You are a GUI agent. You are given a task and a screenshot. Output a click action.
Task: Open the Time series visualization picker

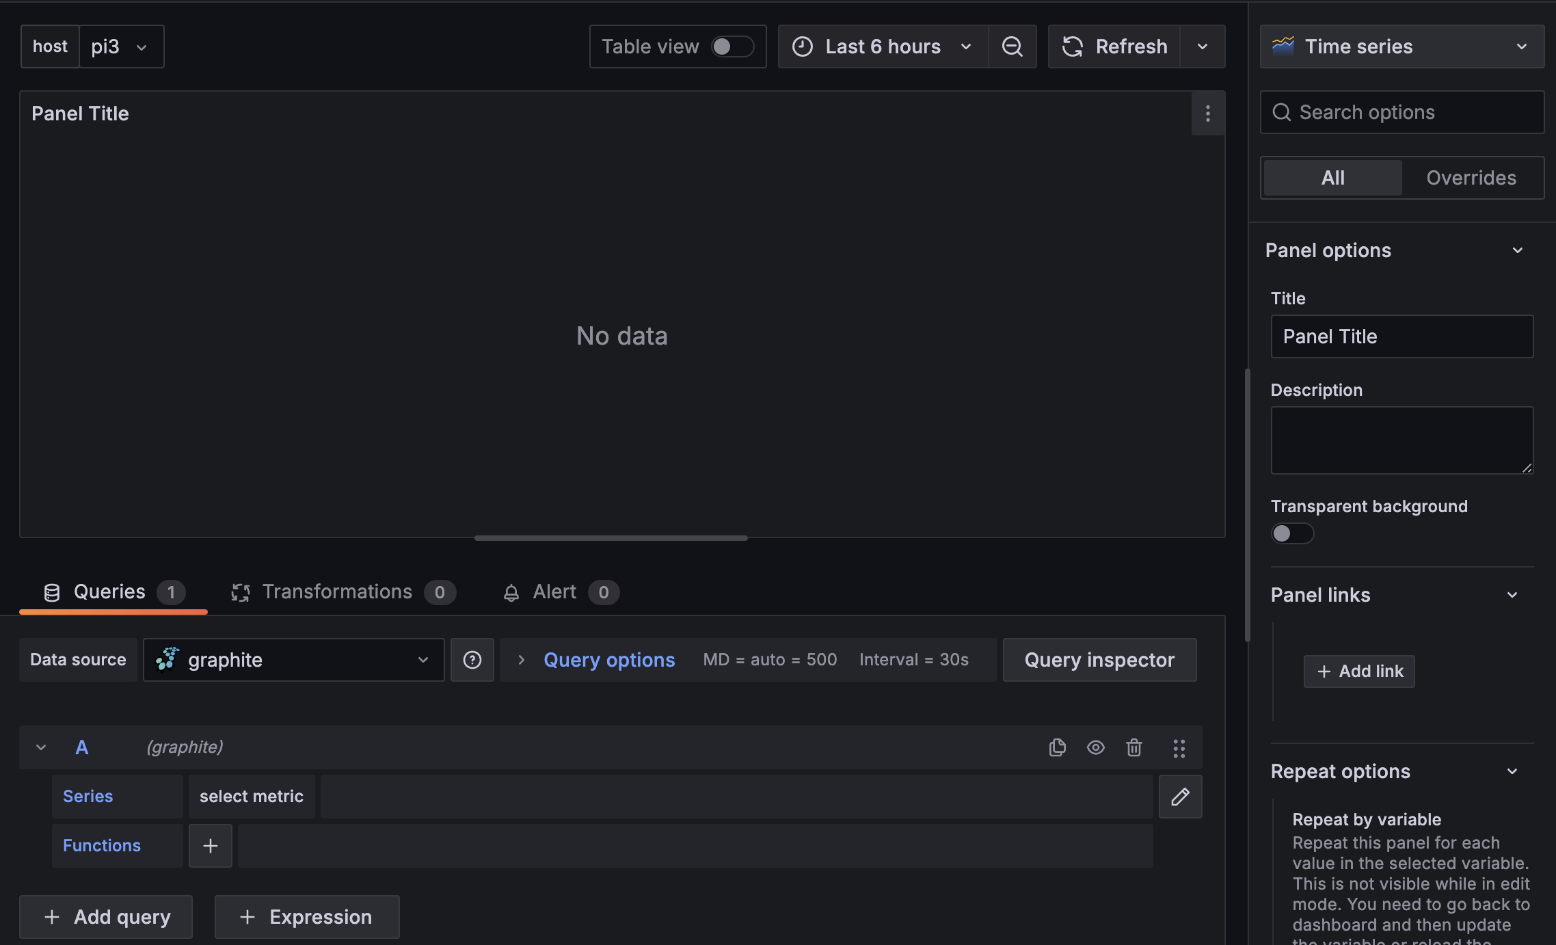point(1401,46)
